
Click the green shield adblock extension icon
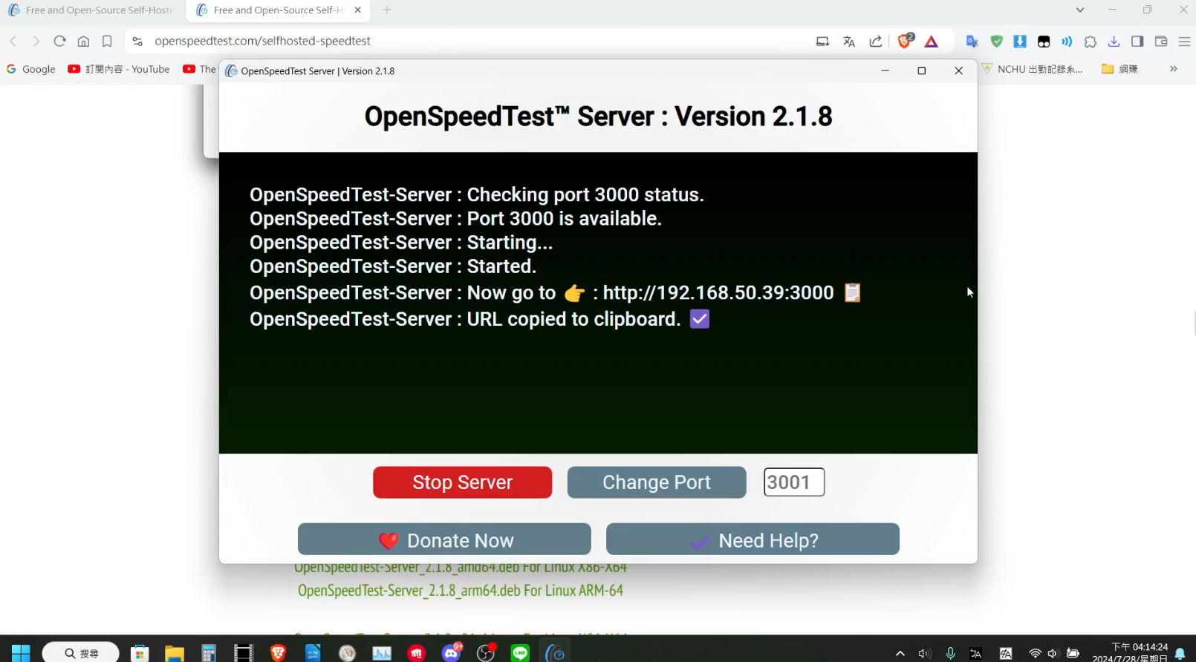997,42
